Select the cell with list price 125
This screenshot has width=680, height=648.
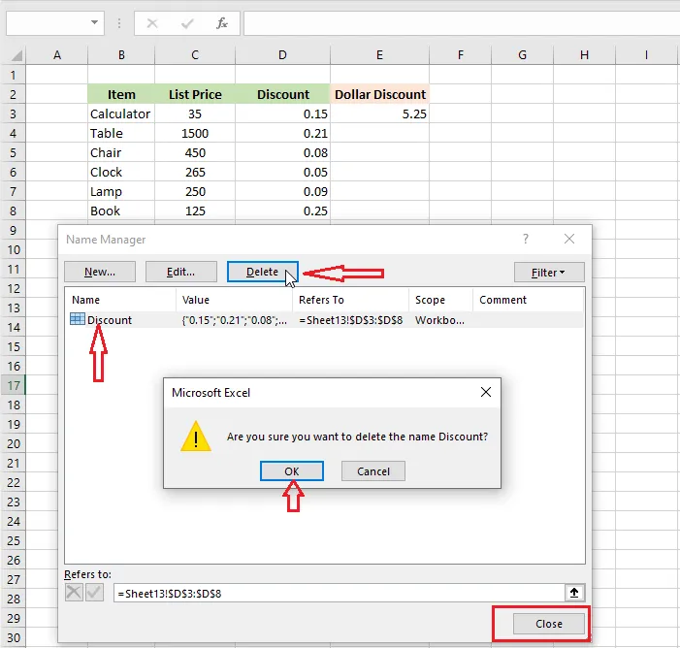[195, 211]
